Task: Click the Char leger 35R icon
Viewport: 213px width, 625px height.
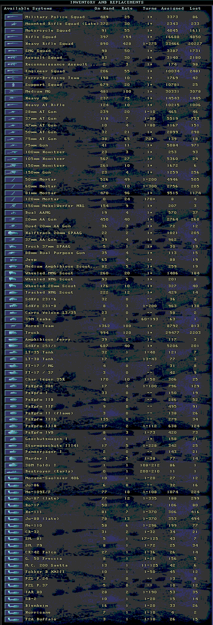Action: 13,379
